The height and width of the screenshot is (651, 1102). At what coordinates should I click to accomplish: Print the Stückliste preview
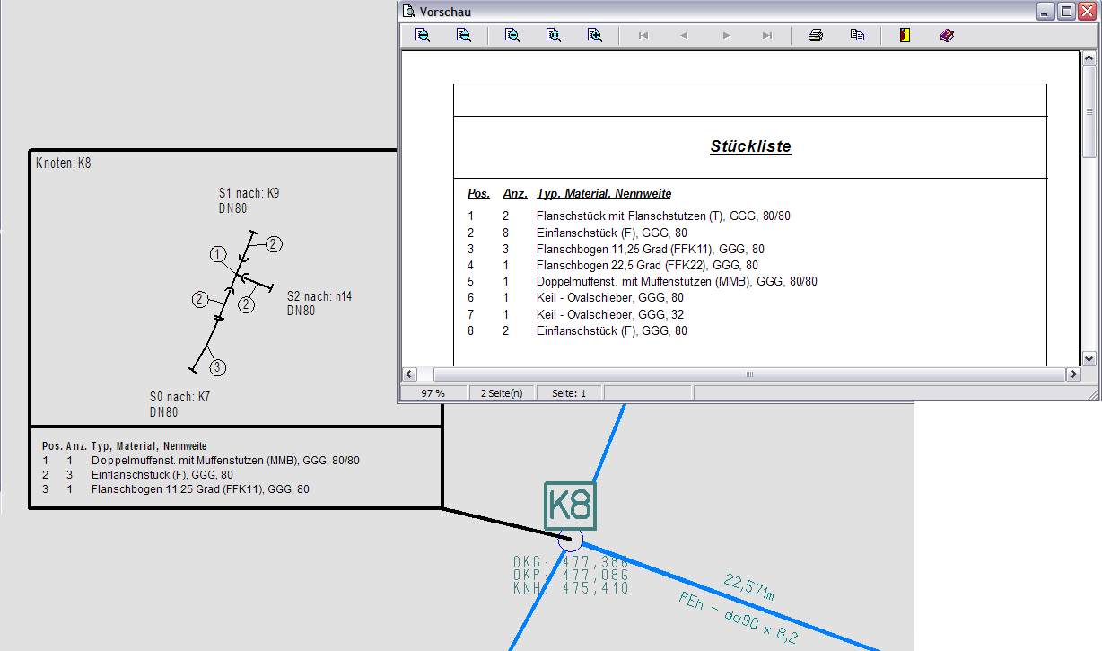click(x=816, y=35)
